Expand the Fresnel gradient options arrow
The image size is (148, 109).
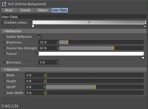[x=36, y=53]
